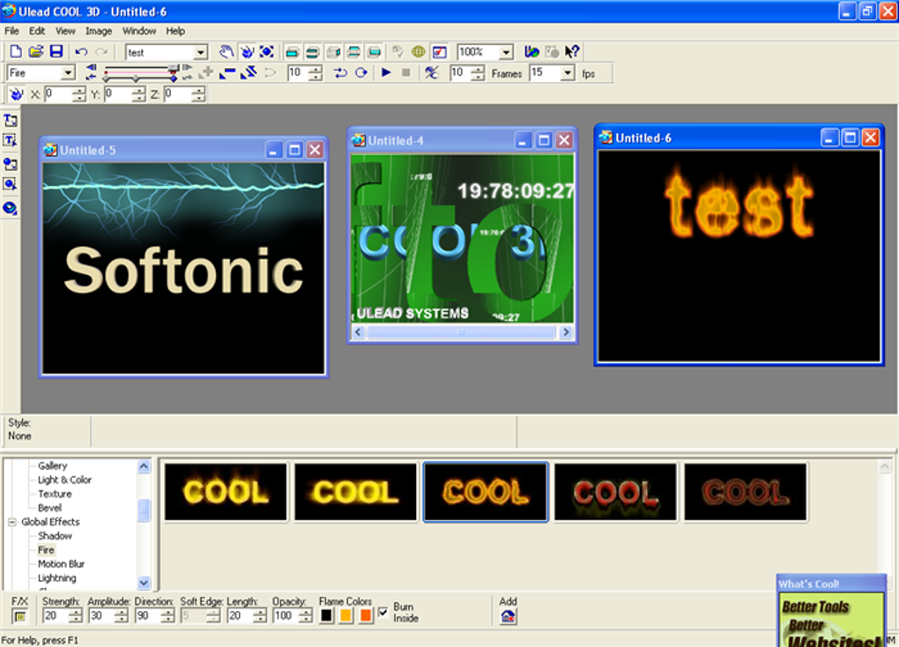Open the 100% zoom dropdown
This screenshot has width=899, height=647.
pyautogui.click(x=506, y=53)
